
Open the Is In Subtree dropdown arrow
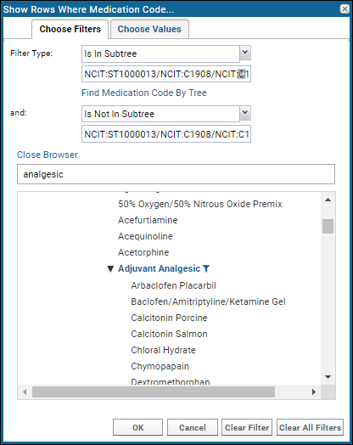(x=245, y=53)
